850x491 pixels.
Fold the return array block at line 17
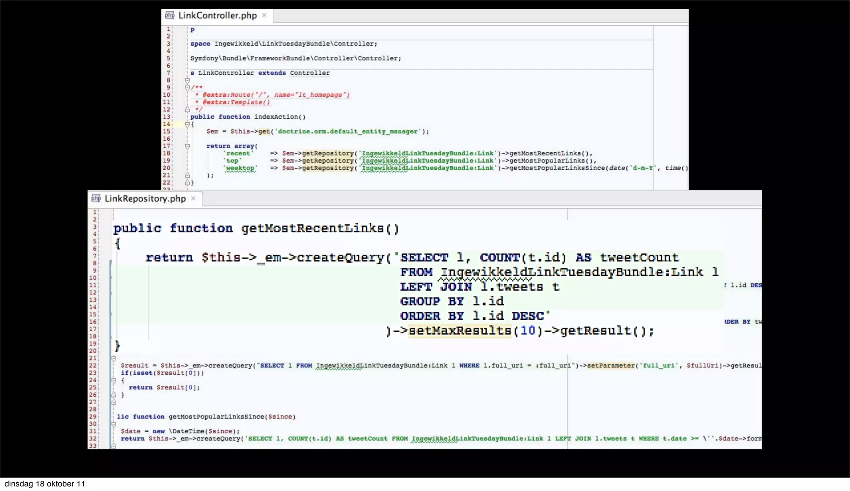187,146
